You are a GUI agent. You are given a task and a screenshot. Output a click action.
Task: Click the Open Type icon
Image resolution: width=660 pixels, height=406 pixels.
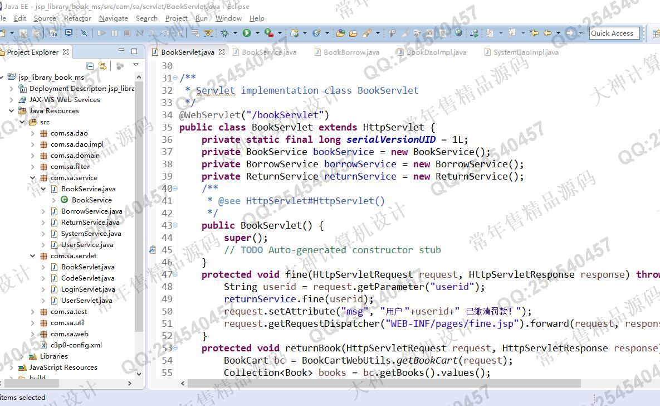340,33
